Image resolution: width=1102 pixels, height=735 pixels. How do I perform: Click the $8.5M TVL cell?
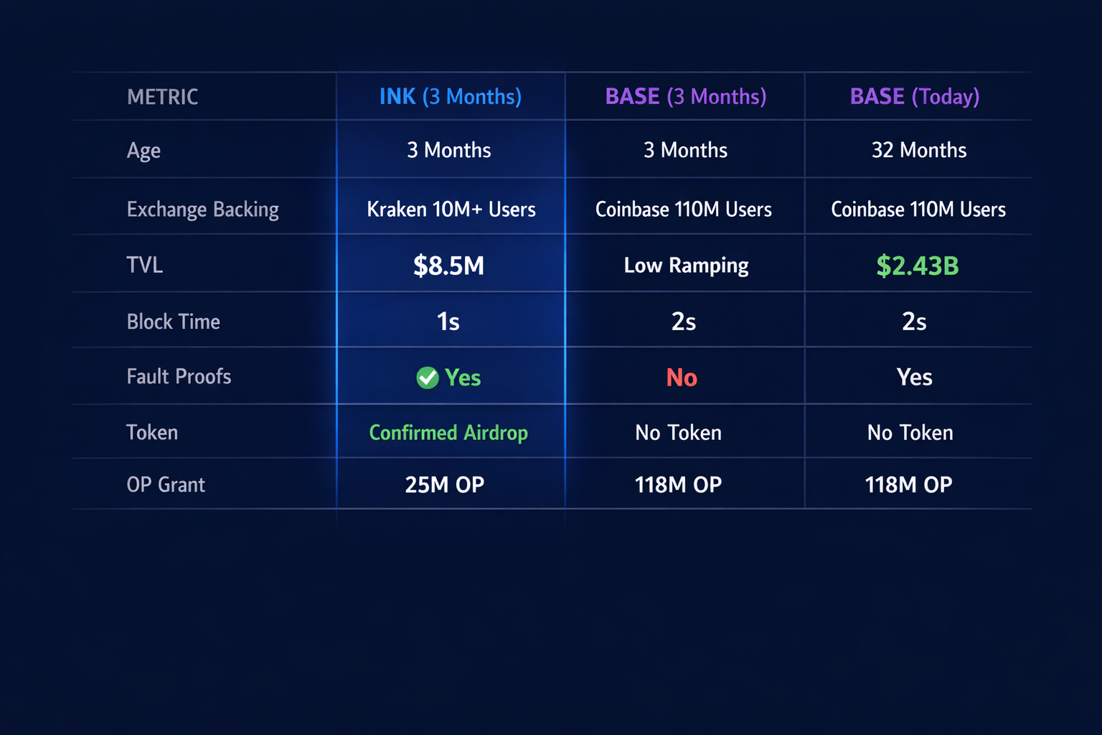(448, 265)
